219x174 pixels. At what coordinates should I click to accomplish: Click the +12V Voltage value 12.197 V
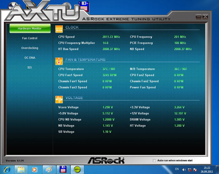(x=180, y=113)
